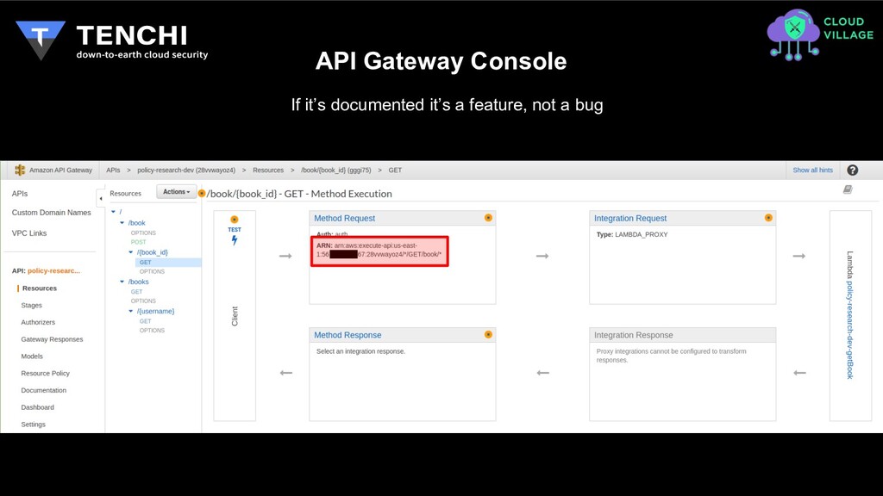The width and height of the screenshot is (883, 496).
Task: Open VPC Links
Action: (29, 232)
